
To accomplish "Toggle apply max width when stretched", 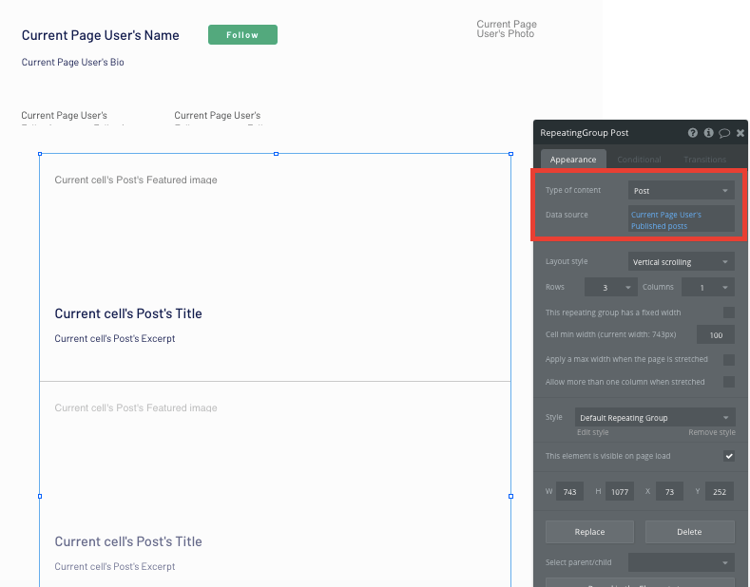I will [729, 359].
